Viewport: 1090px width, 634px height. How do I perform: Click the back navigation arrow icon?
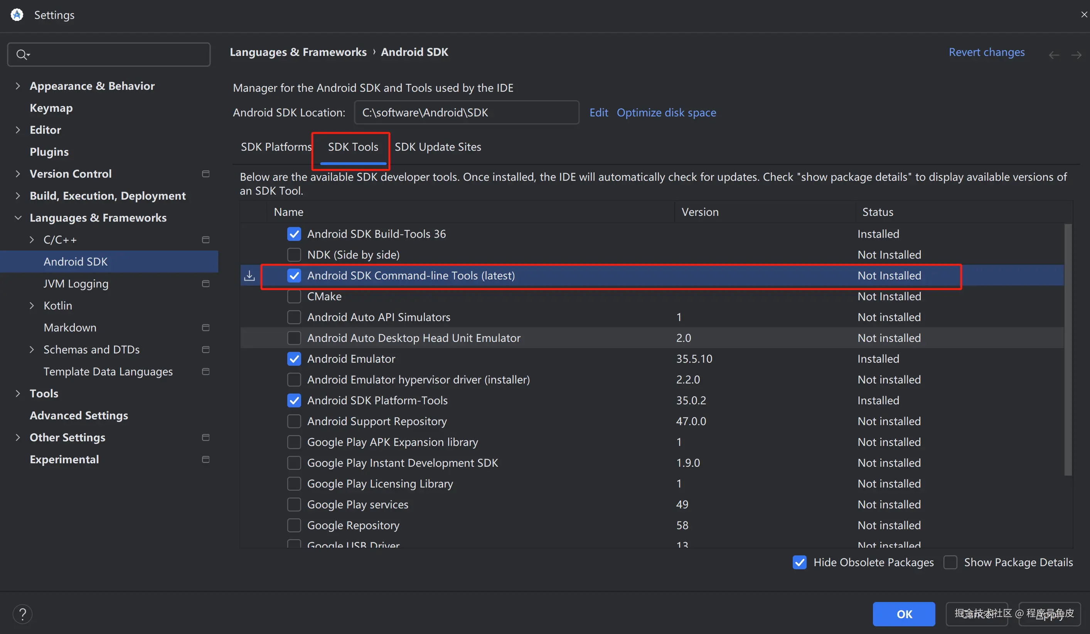point(1054,55)
